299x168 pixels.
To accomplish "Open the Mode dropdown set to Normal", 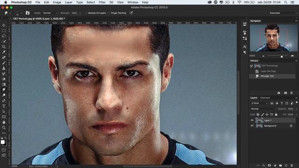I will 50,13.
